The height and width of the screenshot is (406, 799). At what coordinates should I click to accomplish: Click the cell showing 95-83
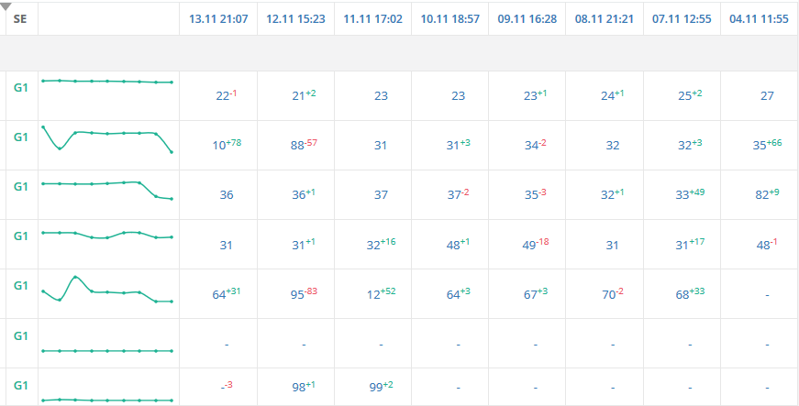304,293
